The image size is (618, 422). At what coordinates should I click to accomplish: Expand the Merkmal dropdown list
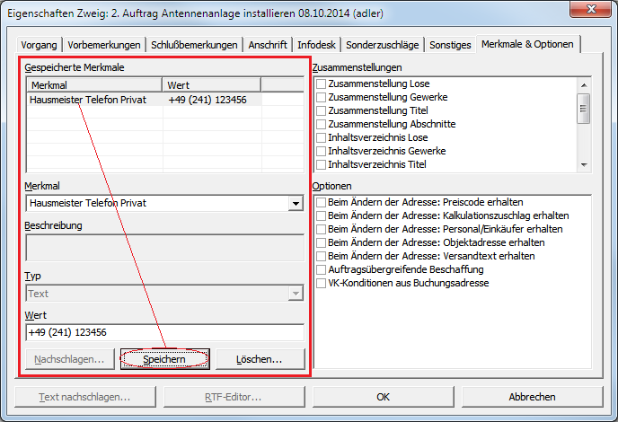pyautogui.click(x=296, y=204)
